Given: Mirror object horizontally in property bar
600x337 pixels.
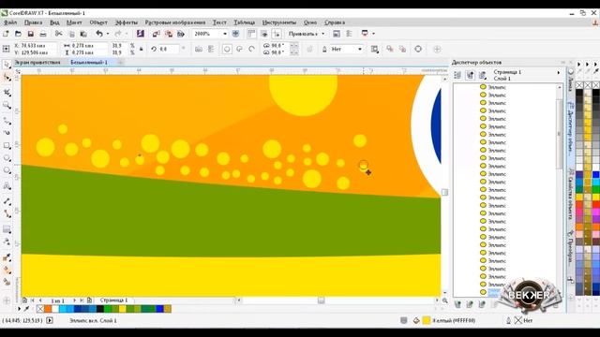Looking at the screenshot, I should 199,49.
